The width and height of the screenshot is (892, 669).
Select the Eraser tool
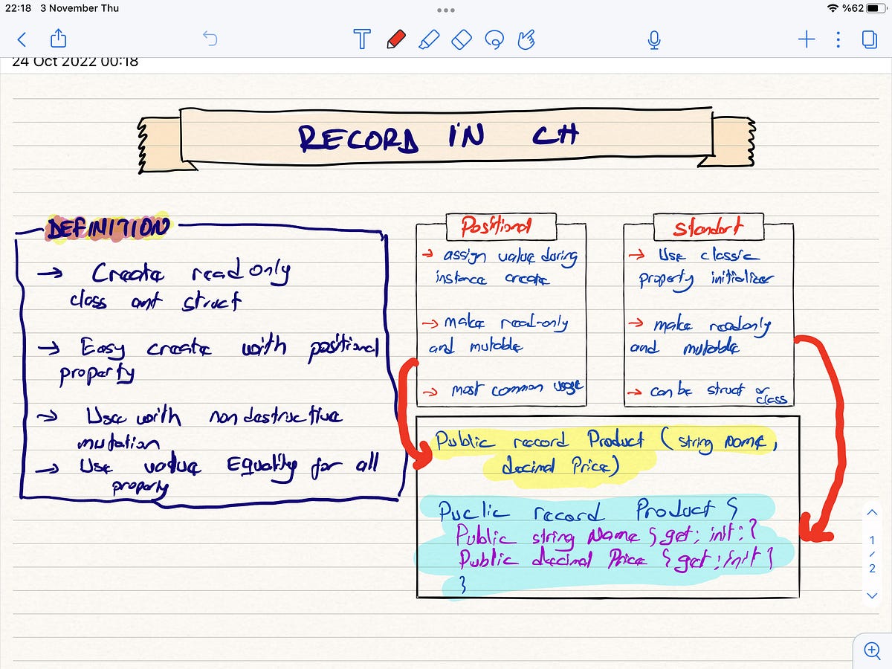click(x=461, y=39)
